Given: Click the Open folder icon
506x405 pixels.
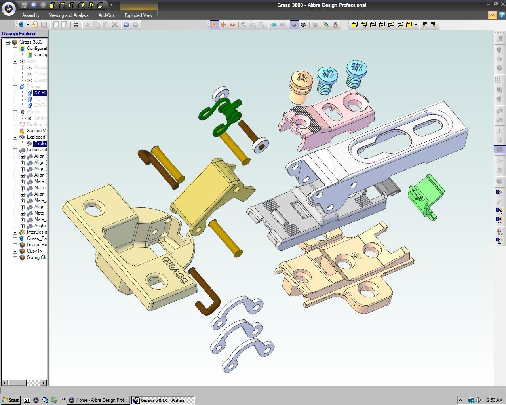Looking at the screenshot, I should pyautogui.click(x=35, y=25).
